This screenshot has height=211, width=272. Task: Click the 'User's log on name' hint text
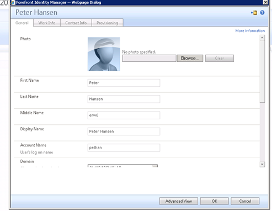point(36,152)
